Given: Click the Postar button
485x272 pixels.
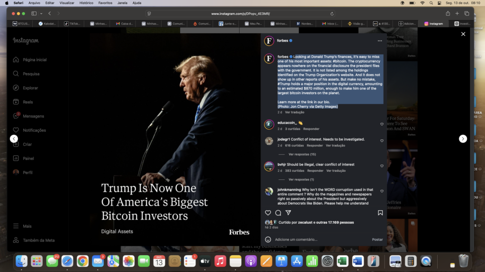Looking at the screenshot, I should [x=377, y=239].
